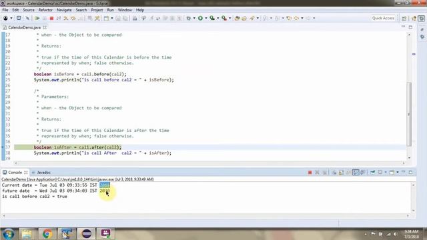
Task: Click the Pin Console icon
Action: (372, 172)
